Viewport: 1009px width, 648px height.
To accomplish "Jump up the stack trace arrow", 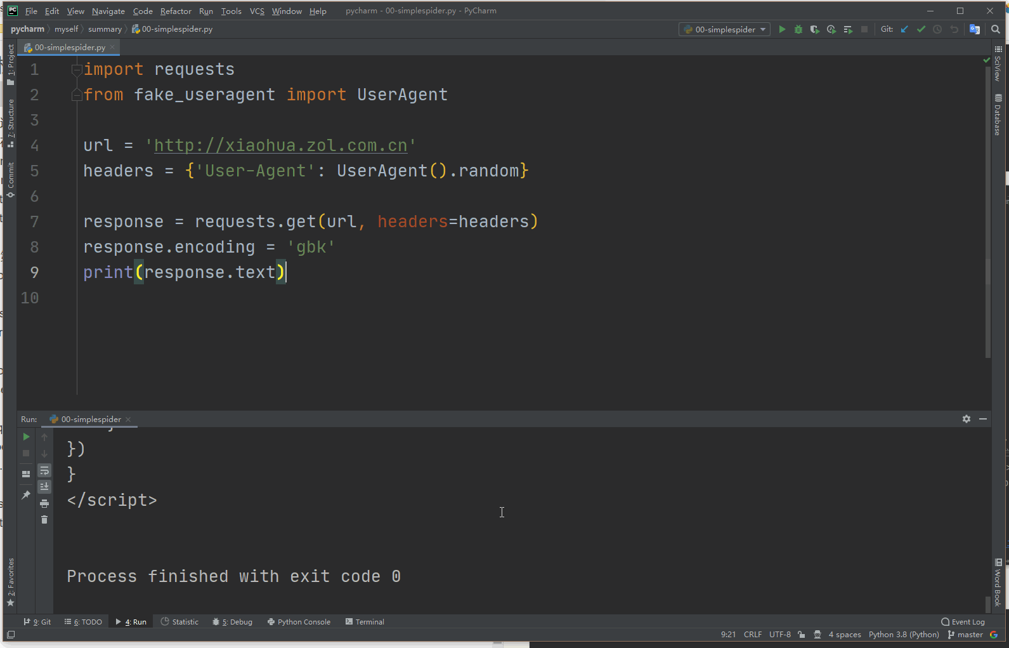I will tap(44, 437).
